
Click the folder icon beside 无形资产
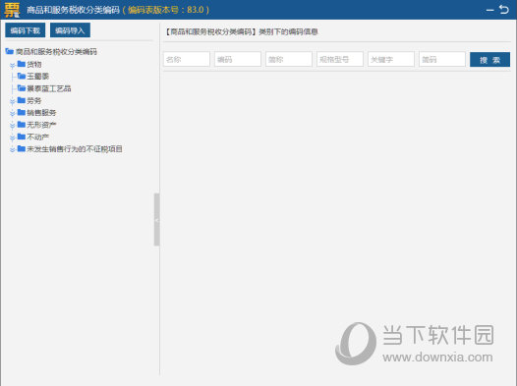(x=22, y=124)
